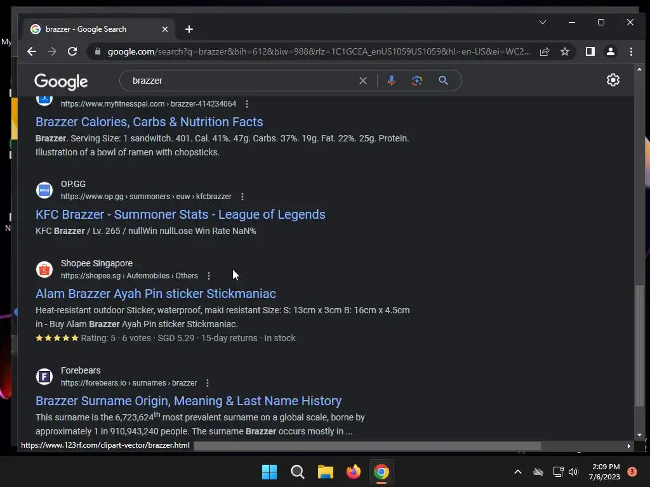
Task: Go back to previous page in Chrome
Action: [32, 51]
